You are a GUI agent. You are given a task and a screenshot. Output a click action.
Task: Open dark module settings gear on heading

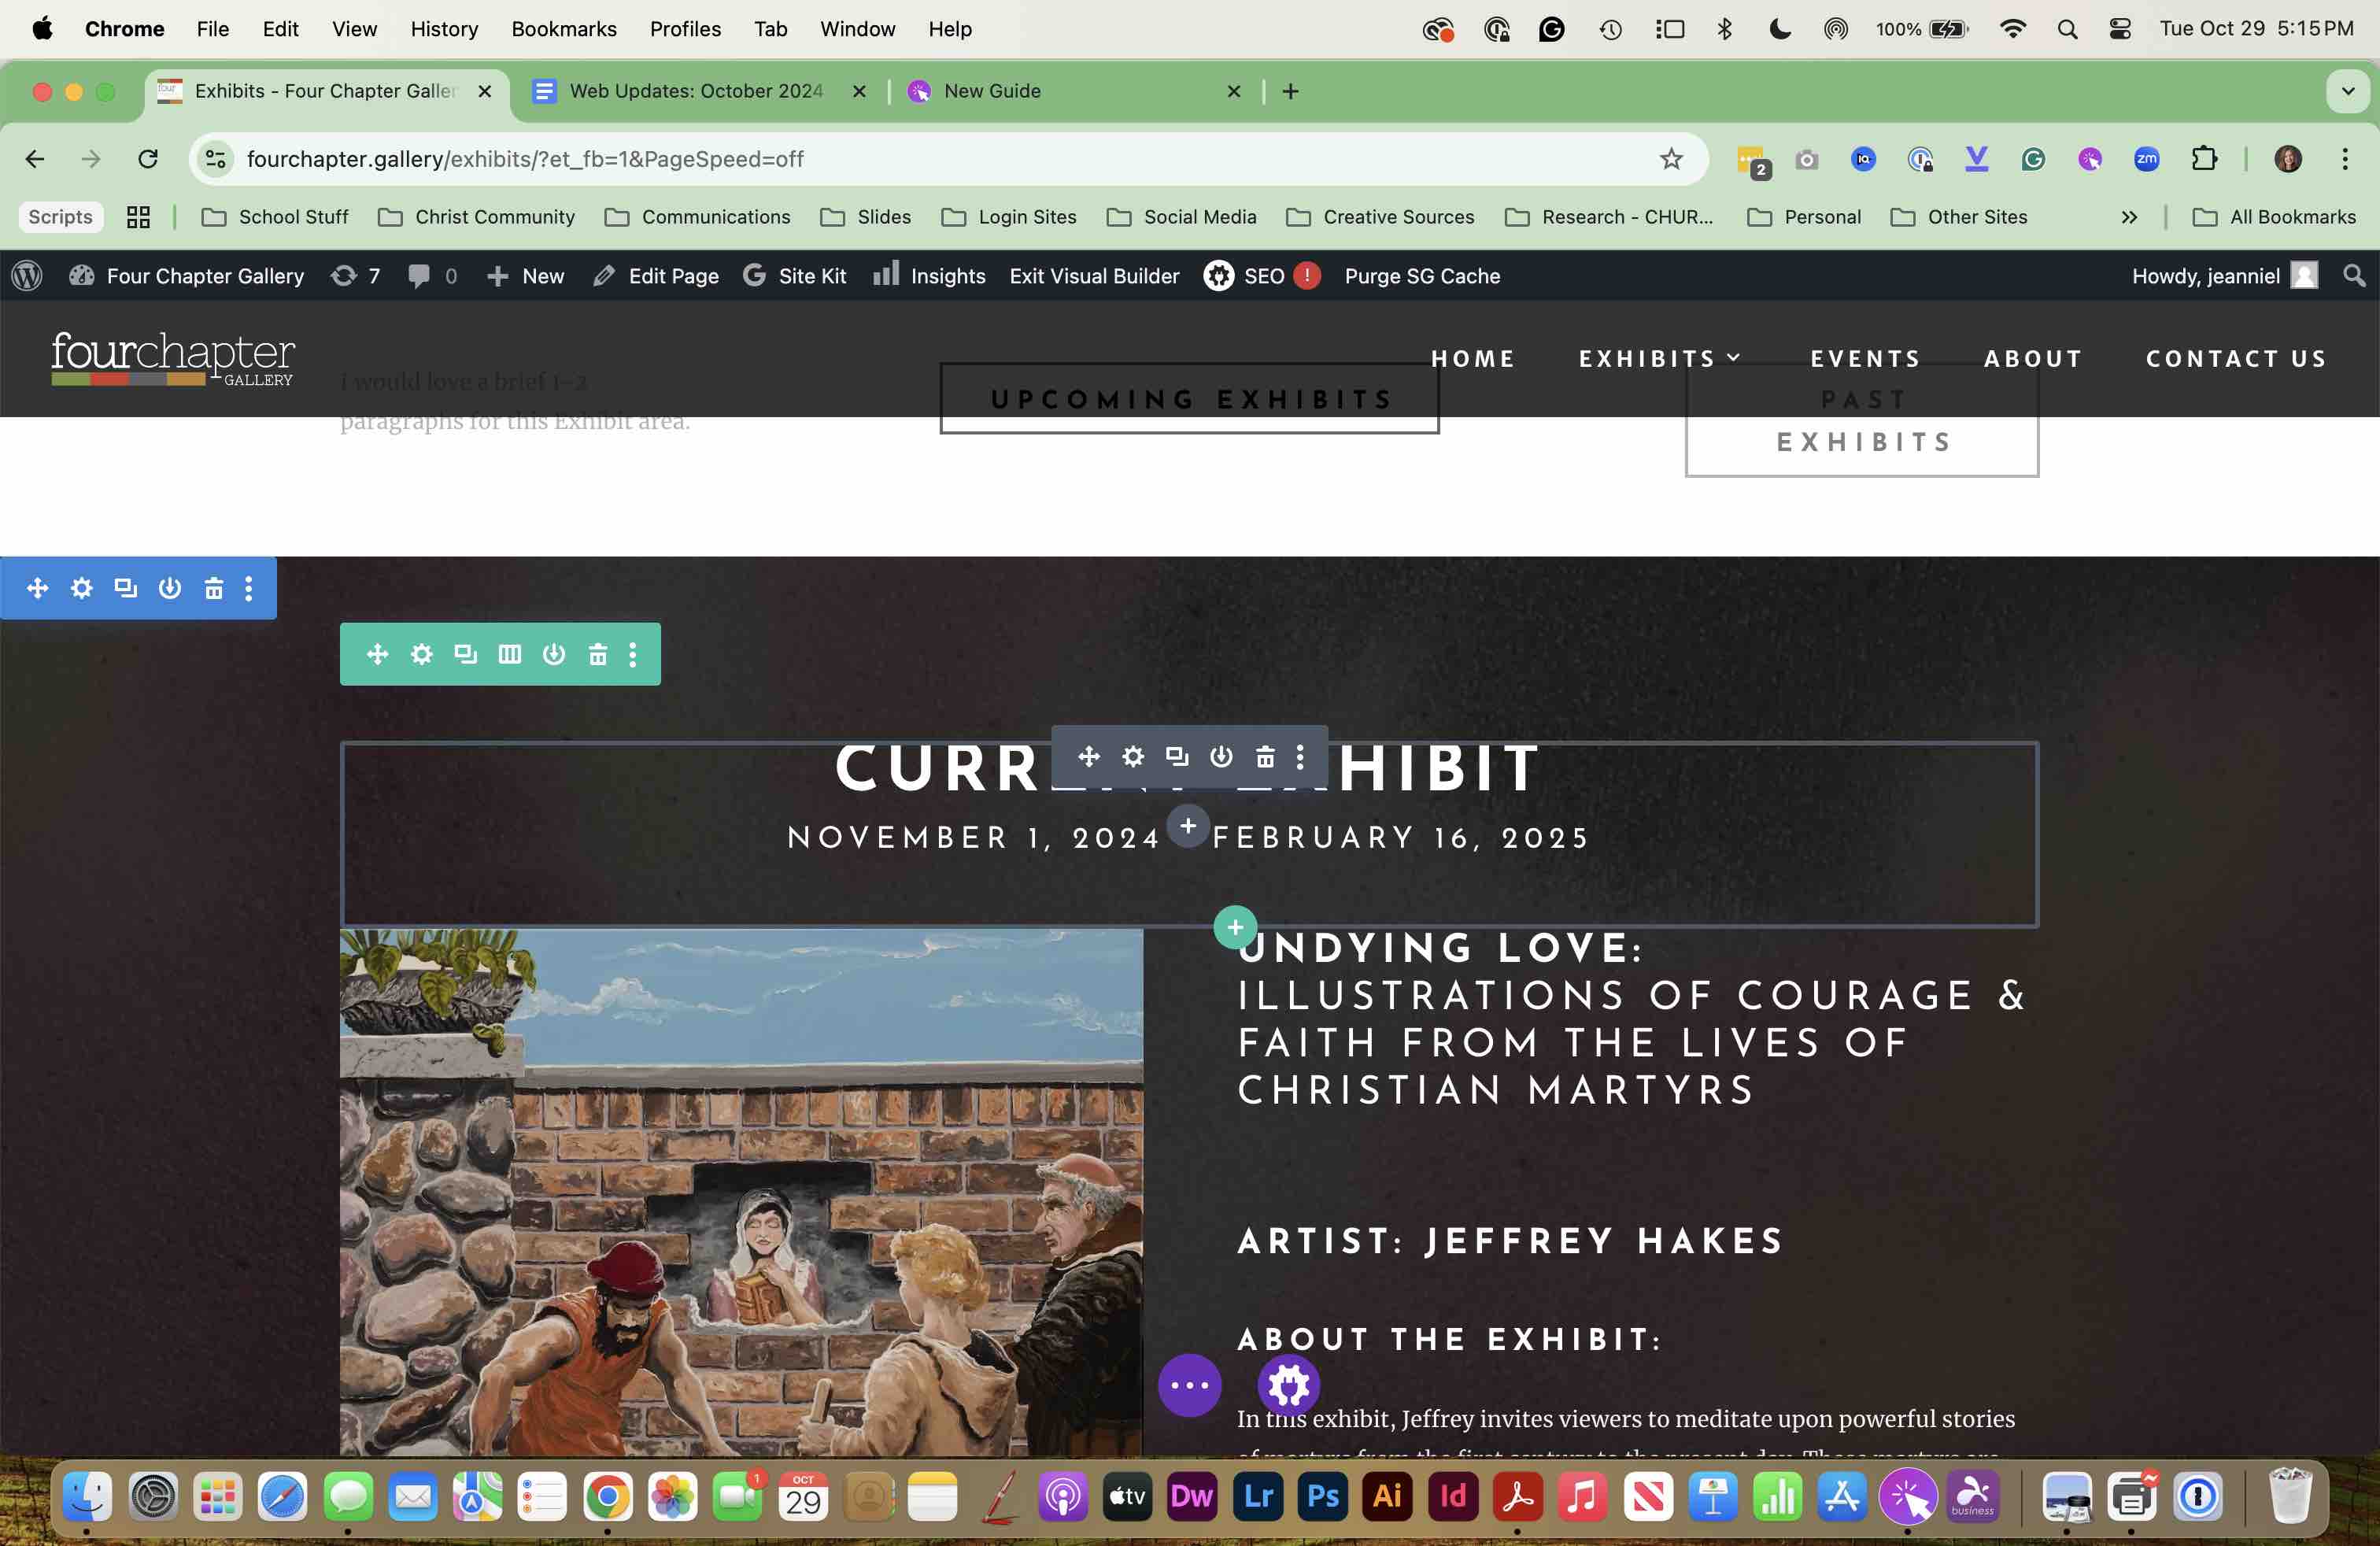pyautogui.click(x=1133, y=757)
